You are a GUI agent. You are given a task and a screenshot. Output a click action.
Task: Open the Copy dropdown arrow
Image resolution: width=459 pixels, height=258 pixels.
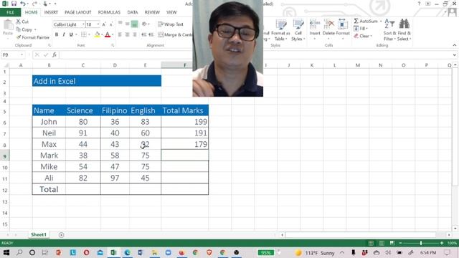(35, 29)
